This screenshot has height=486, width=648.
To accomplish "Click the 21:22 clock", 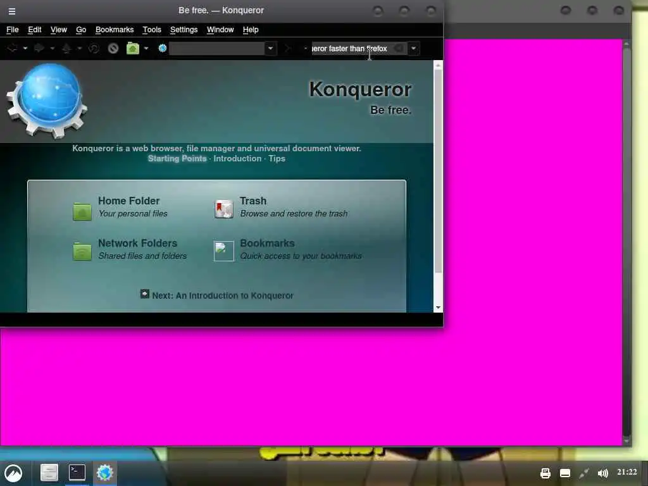I will (627, 472).
